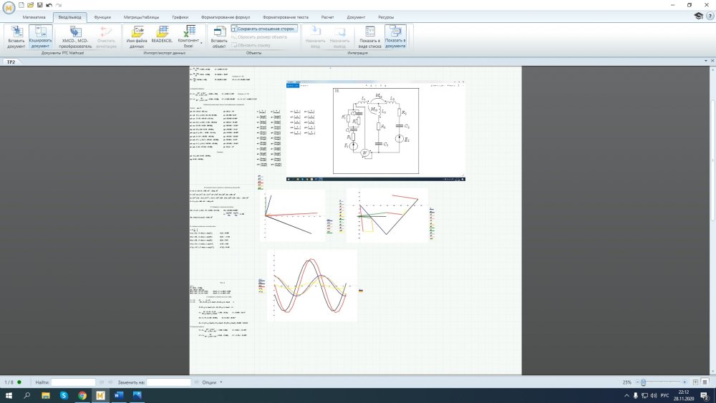The image size is (716, 403).
Task: Toggle Показать в документе view
Action: coord(395,36)
